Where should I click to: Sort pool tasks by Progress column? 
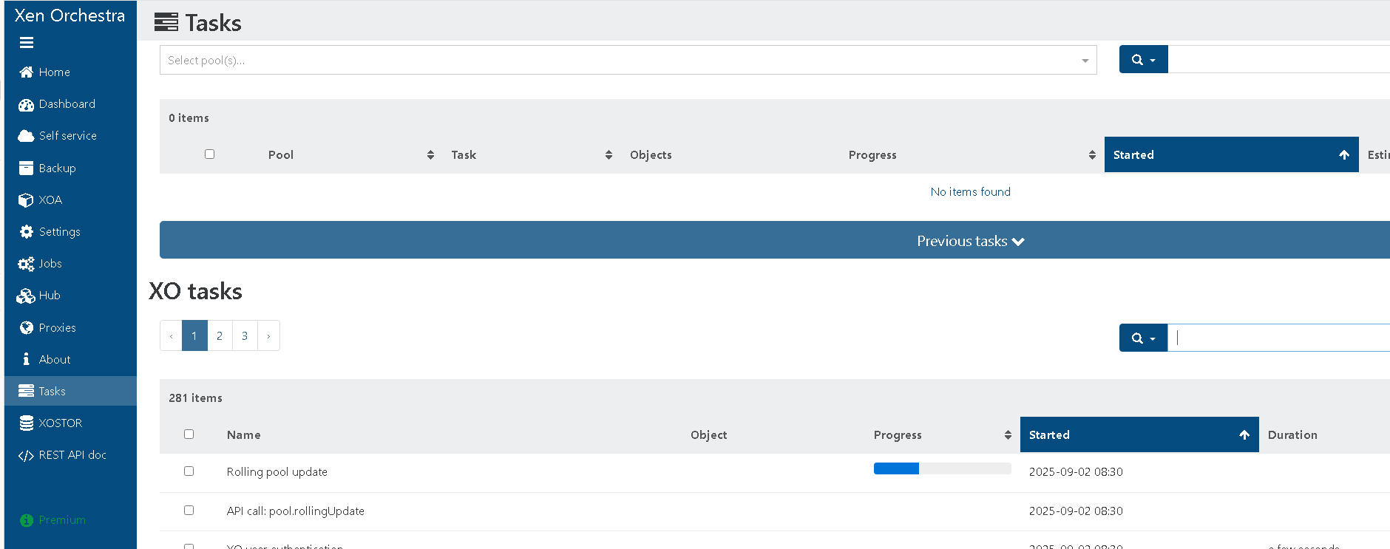click(972, 155)
